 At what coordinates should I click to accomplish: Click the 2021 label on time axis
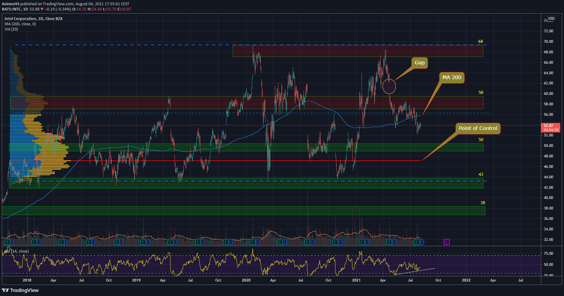point(356,280)
